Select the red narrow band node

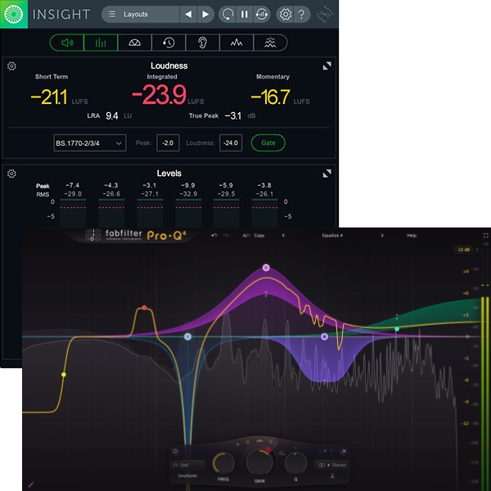[x=144, y=308]
